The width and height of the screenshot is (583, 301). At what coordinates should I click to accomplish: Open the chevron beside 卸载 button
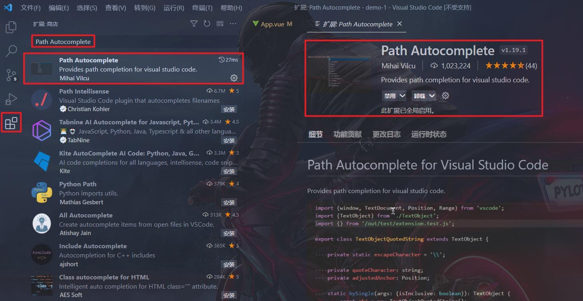[432, 96]
